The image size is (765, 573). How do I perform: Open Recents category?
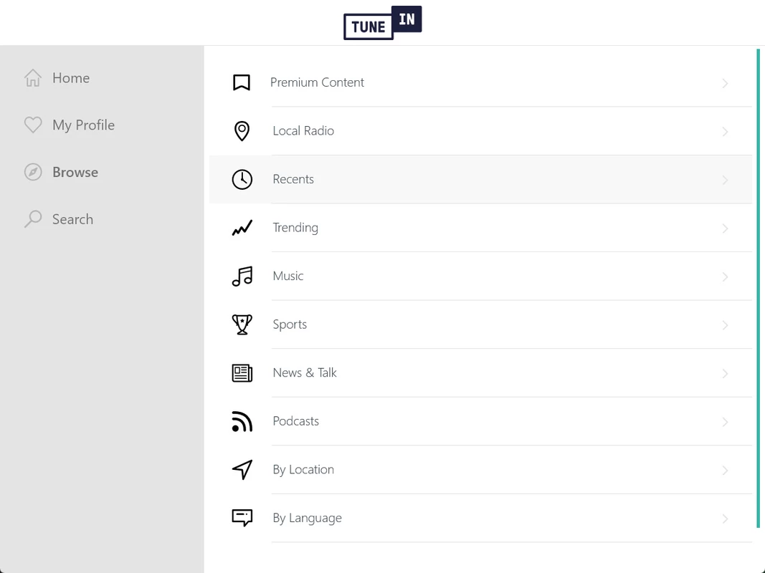480,179
